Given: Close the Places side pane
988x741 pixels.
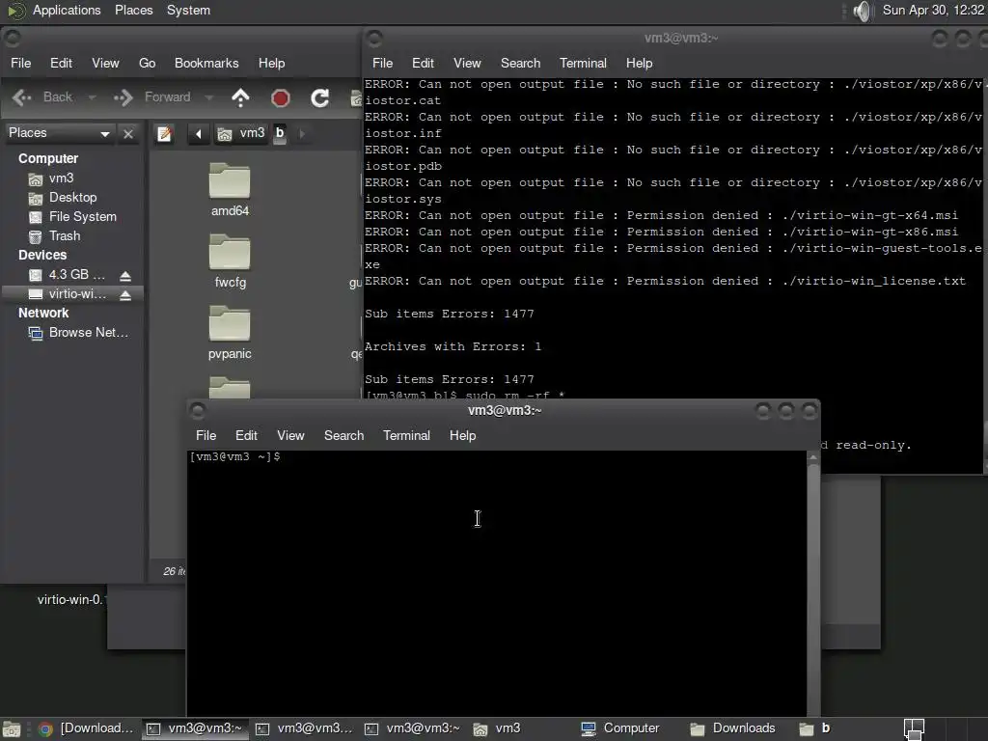Looking at the screenshot, I should point(128,133).
